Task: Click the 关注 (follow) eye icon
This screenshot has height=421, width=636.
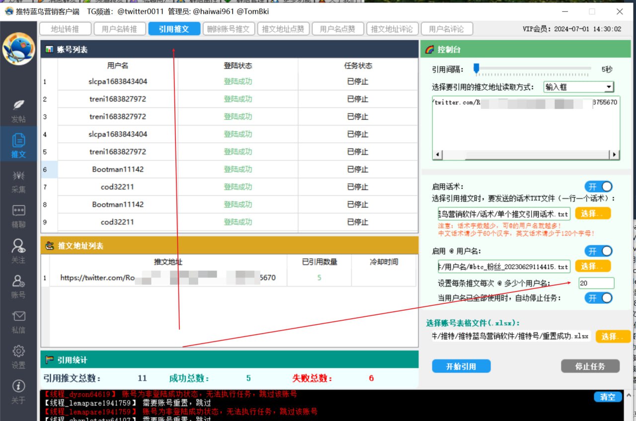Action: (x=18, y=247)
